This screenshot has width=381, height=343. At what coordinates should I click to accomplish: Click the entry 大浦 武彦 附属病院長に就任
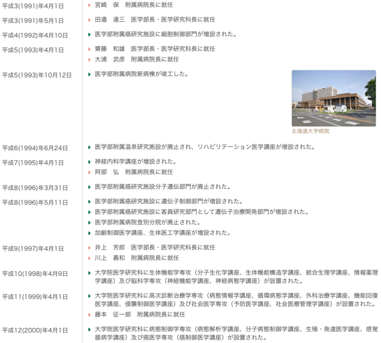tap(137, 59)
